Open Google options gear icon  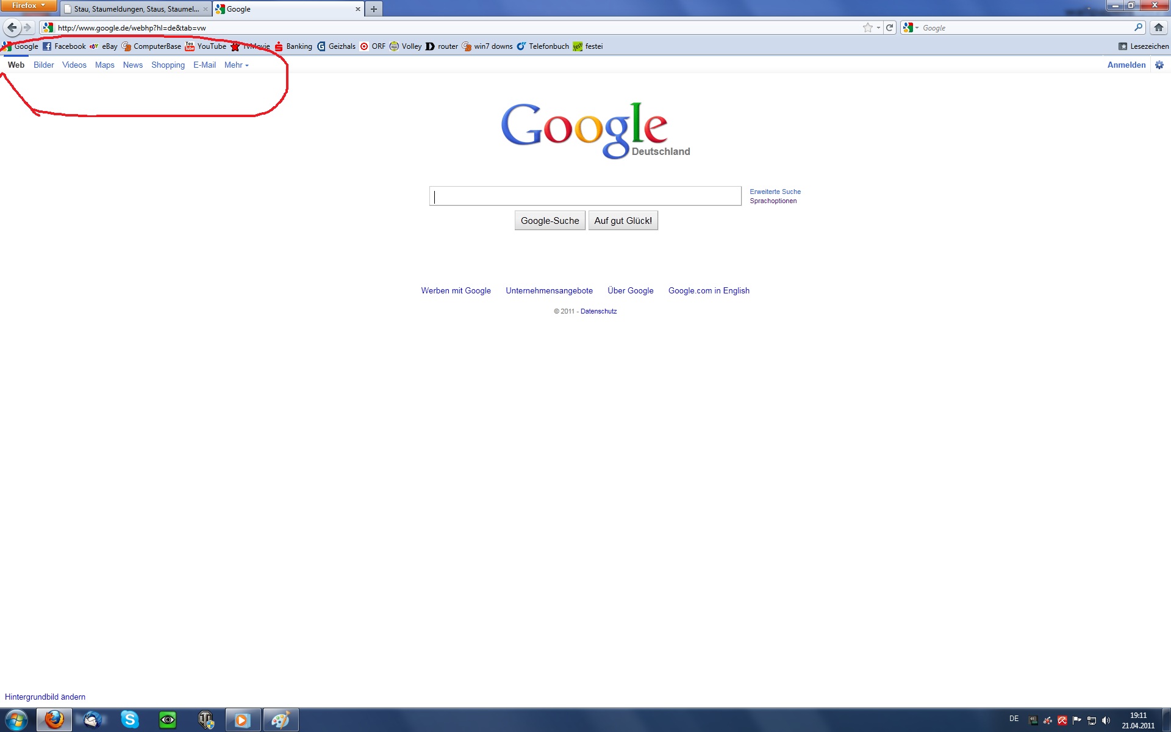tap(1159, 65)
